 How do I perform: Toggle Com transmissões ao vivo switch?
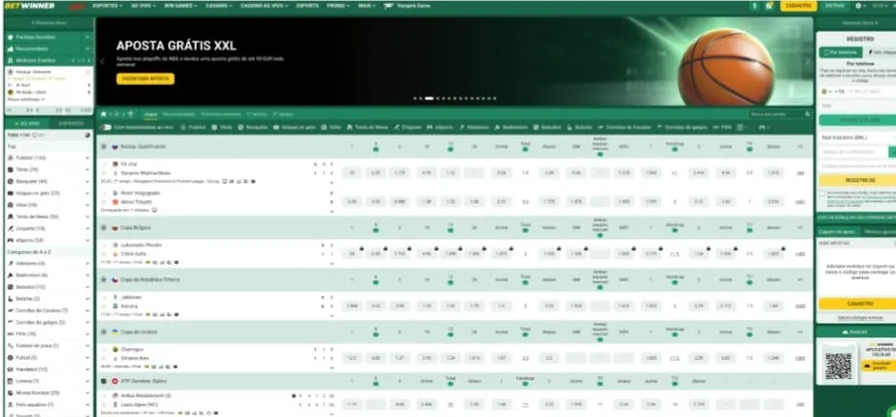click(106, 127)
